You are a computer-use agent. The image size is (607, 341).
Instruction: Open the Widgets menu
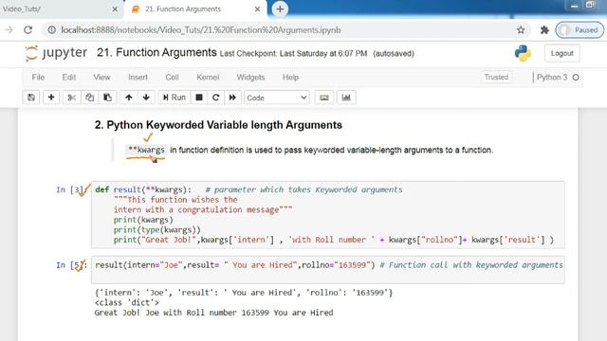tap(250, 78)
